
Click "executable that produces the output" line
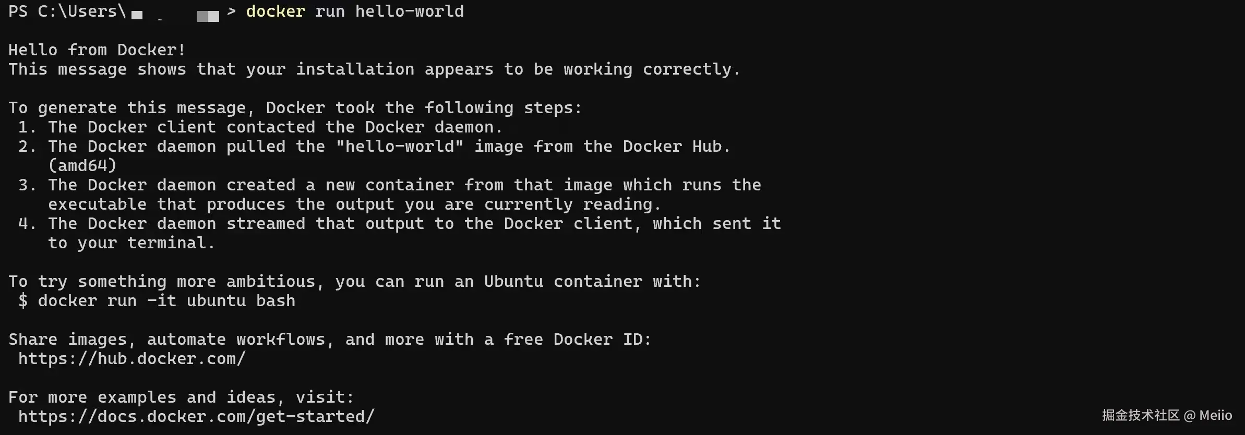pyautogui.click(x=354, y=204)
